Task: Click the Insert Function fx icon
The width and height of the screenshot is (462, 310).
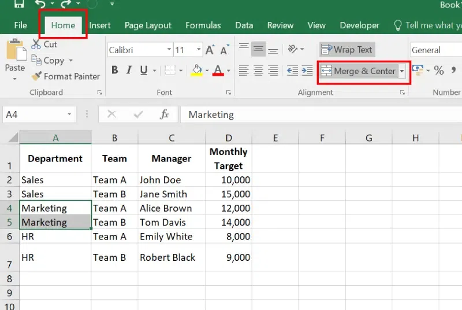Action: coord(165,115)
